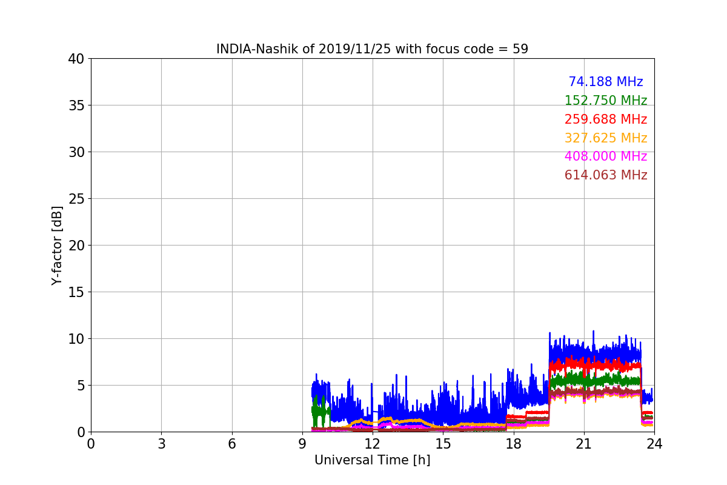The width and height of the screenshot is (727, 485).
Task: Click the y-axis tick label 10
Action: point(76,339)
